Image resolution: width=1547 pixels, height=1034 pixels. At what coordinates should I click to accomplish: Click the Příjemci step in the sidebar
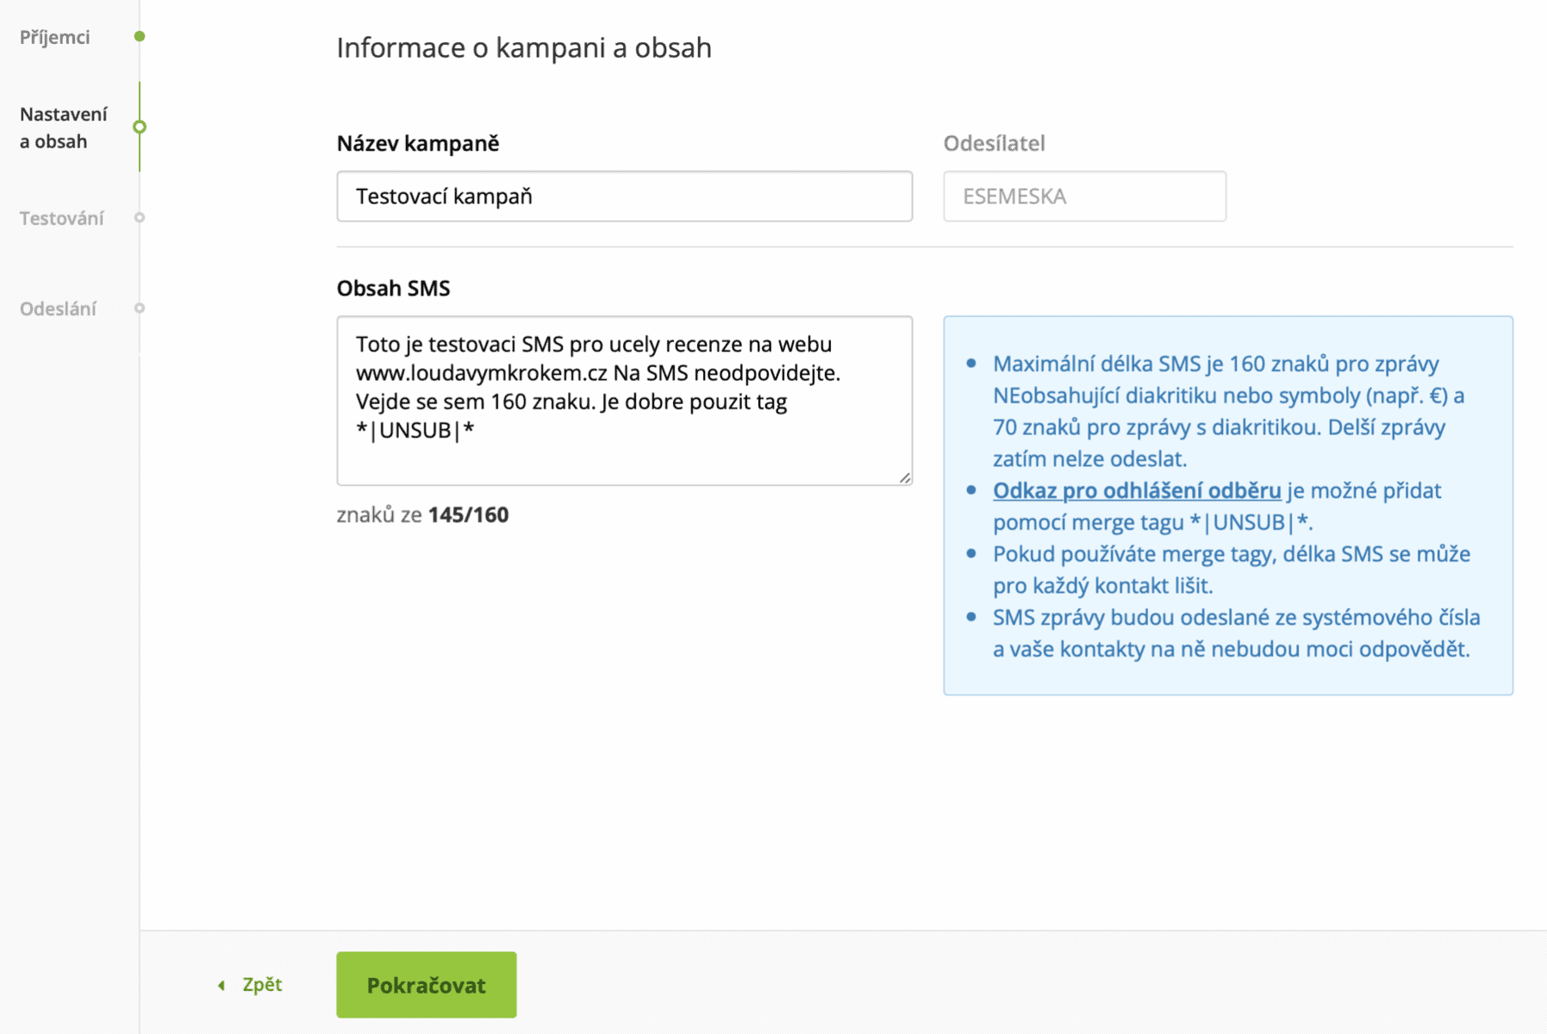pyautogui.click(x=54, y=37)
